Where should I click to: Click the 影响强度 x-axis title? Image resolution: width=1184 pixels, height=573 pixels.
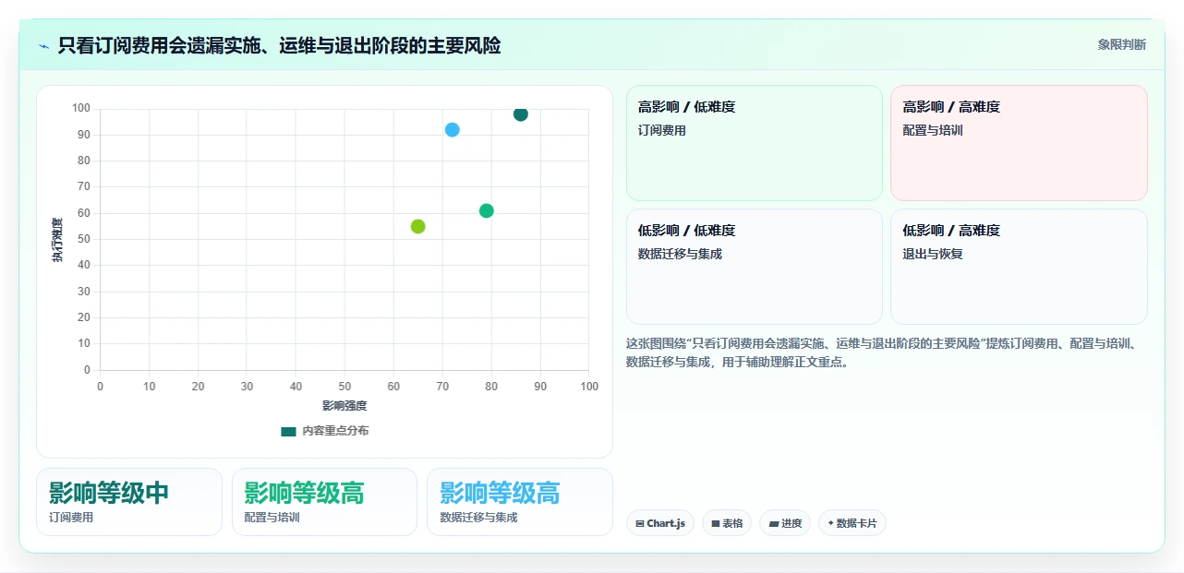pos(344,406)
